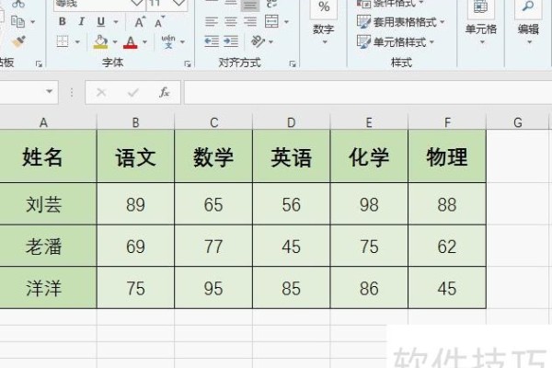Toggle Bold formatting
Viewport: 552px width, 368px height.
(x=63, y=21)
